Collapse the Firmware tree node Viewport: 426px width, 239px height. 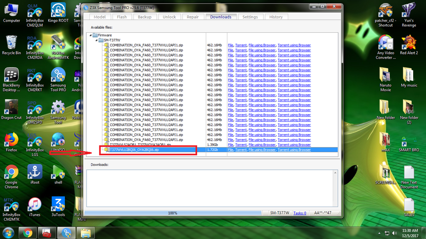click(x=90, y=35)
